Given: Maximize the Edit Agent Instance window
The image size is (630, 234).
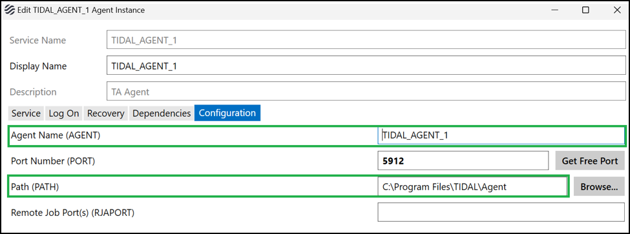Looking at the screenshot, I should tap(585, 10).
